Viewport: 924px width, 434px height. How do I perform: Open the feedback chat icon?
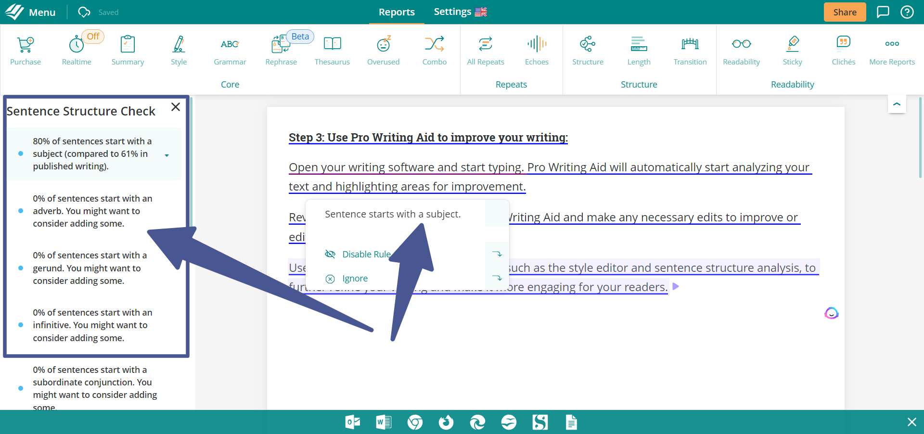point(883,12)
